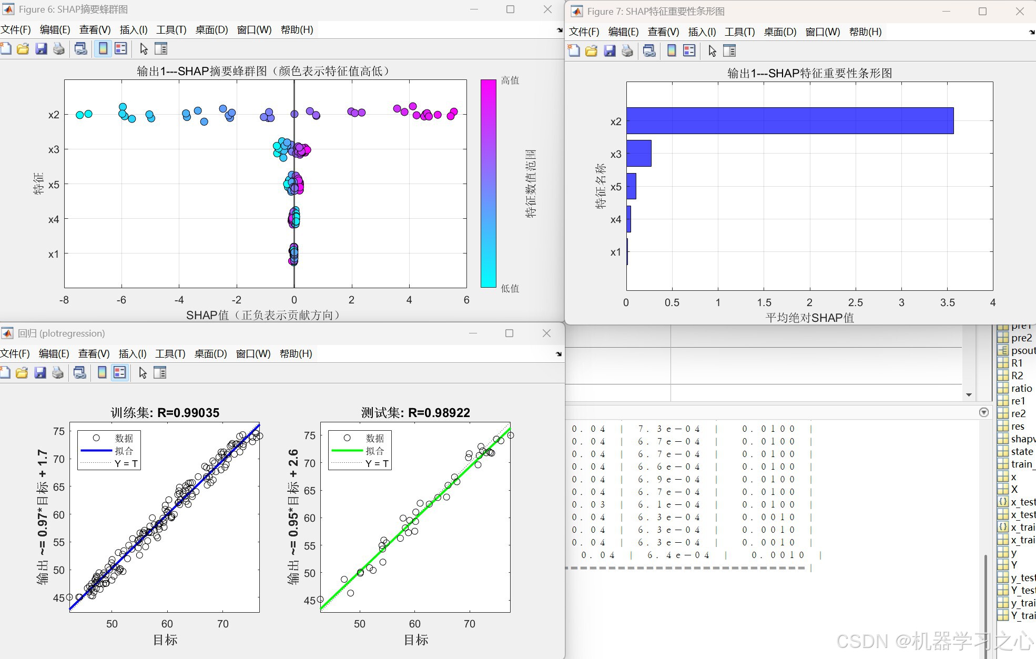Click dock arrow in Figure 7 menu bar
The height and width of the screenshot is (659, 1036).
tap(1032, 32)
